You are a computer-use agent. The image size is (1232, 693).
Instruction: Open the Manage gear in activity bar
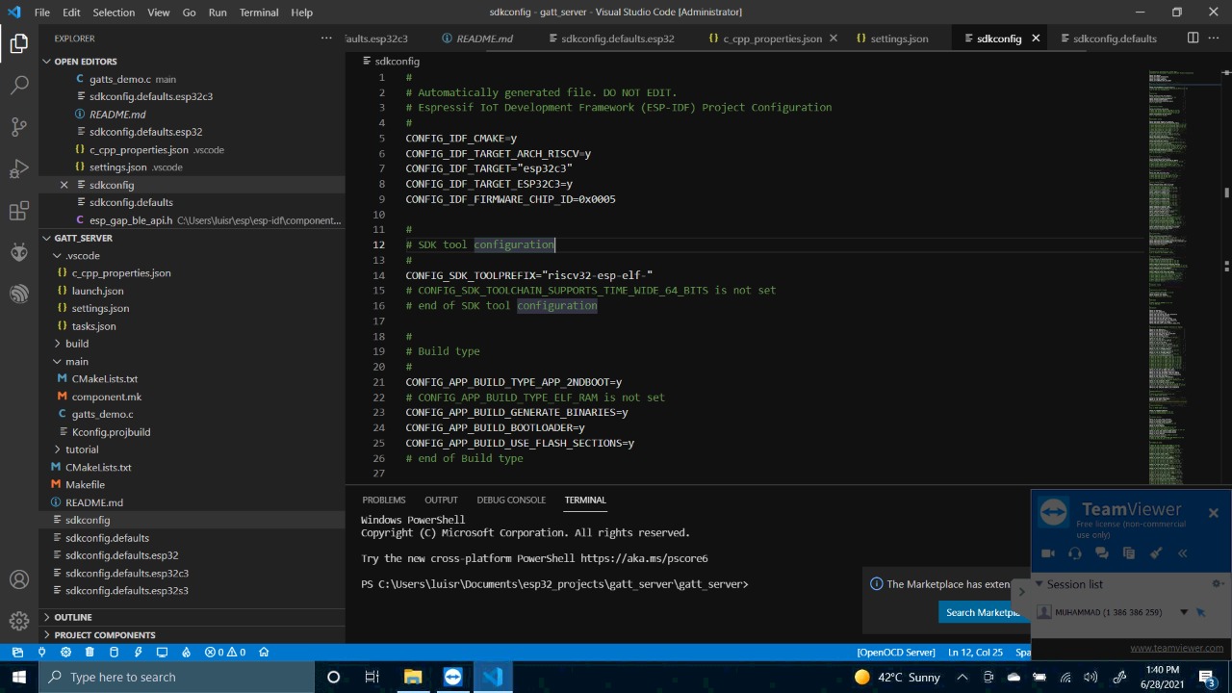(19, 621)
